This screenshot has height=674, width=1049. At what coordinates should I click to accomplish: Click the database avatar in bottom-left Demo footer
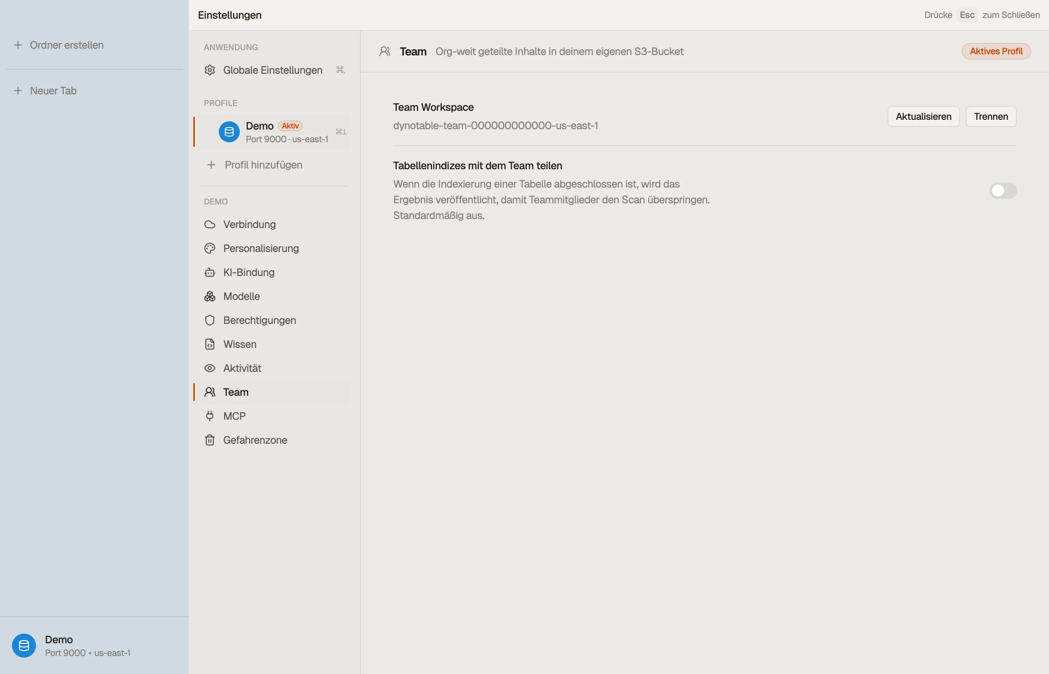[x=24, y=646]
